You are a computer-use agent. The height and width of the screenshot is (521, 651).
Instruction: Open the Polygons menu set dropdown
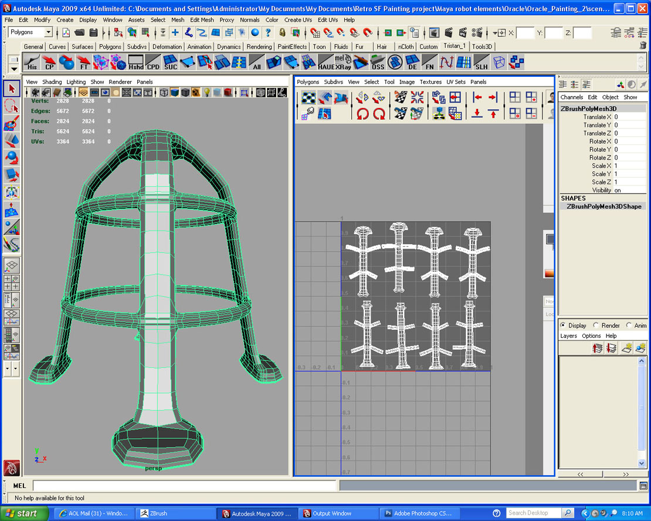point(48,32)
